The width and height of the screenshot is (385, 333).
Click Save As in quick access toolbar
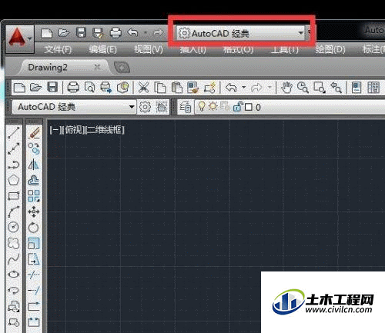98,33
